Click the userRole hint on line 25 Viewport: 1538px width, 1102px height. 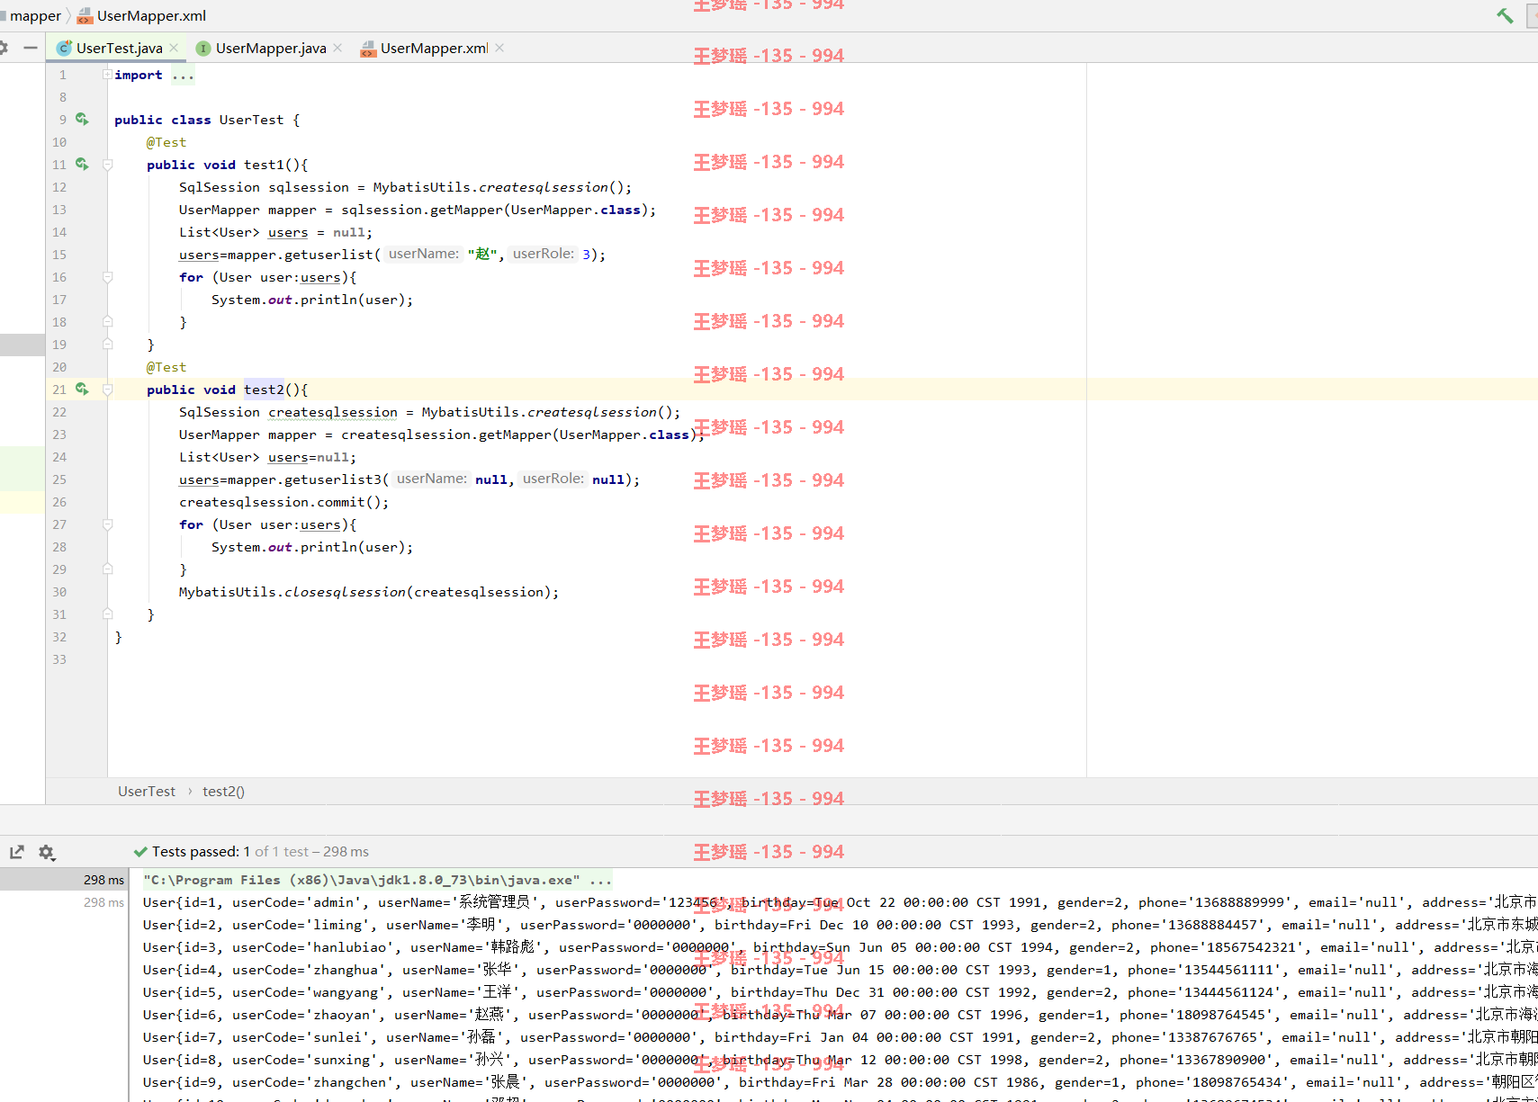pyautogui.click(x=553, y=479)
